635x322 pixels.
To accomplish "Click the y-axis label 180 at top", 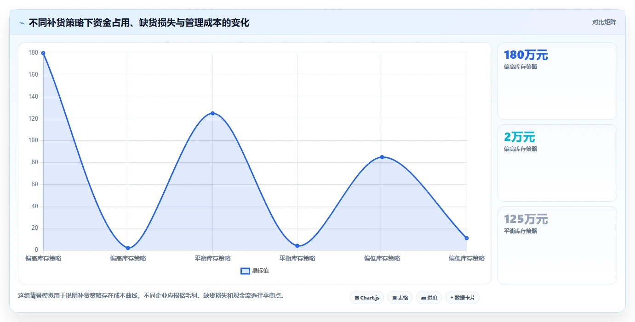I will [33, 53].
